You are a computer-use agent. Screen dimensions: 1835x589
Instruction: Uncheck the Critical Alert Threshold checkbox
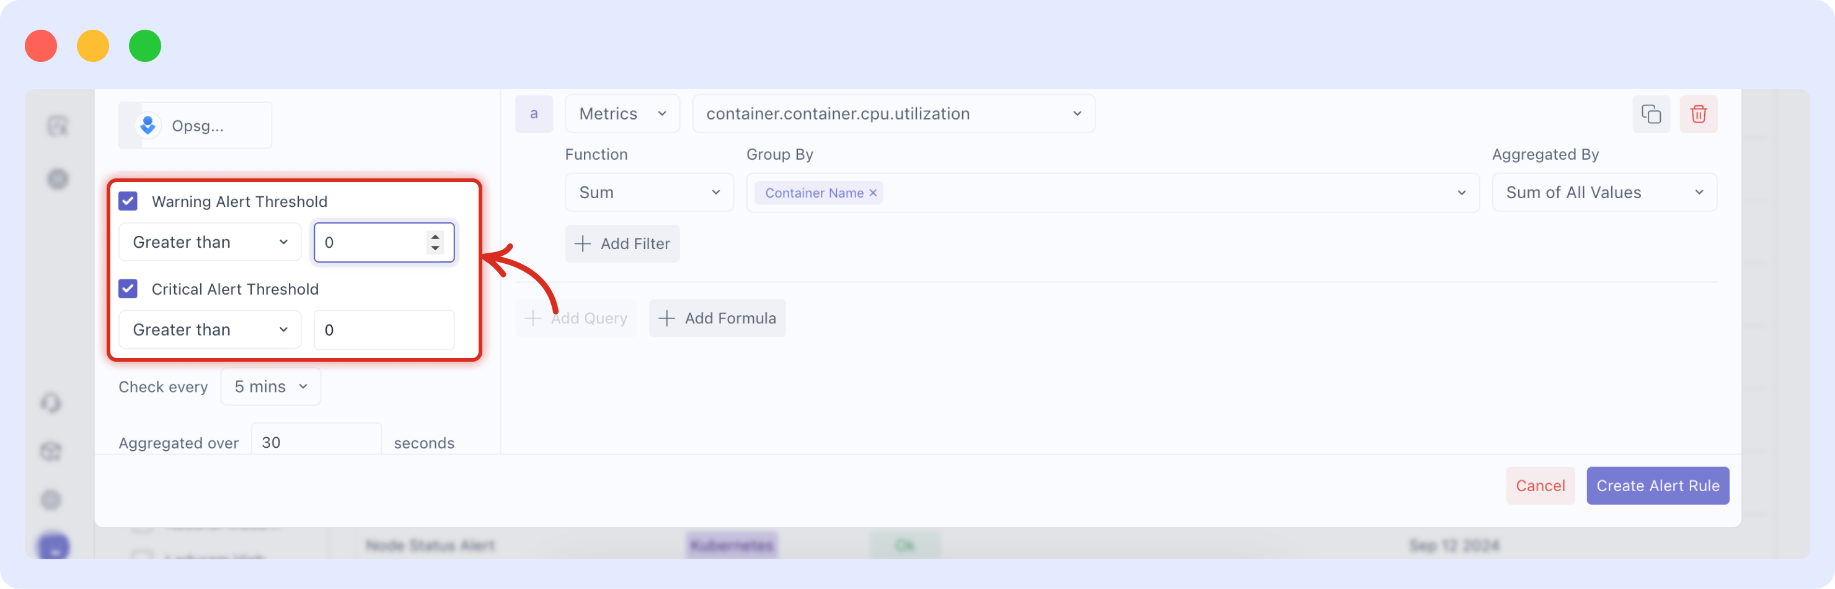128,289
